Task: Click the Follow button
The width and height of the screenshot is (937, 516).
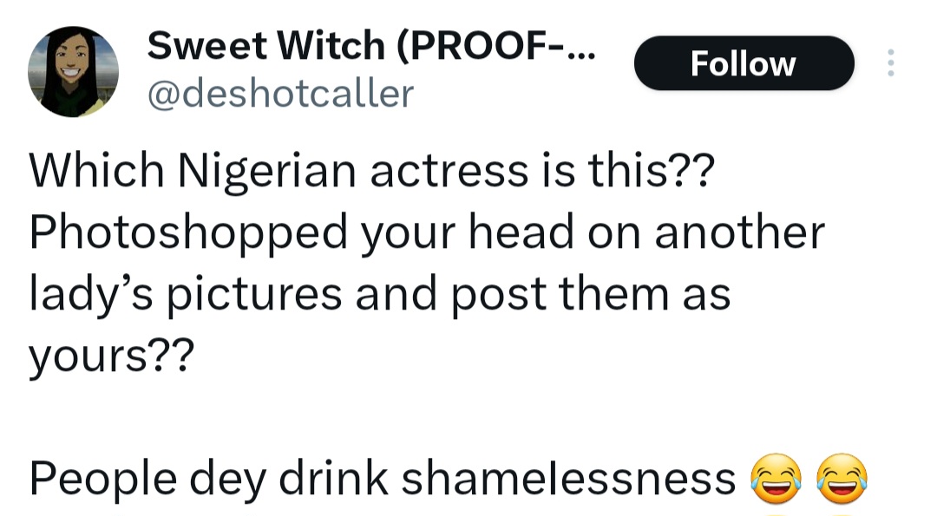Action: click(744, 63)
